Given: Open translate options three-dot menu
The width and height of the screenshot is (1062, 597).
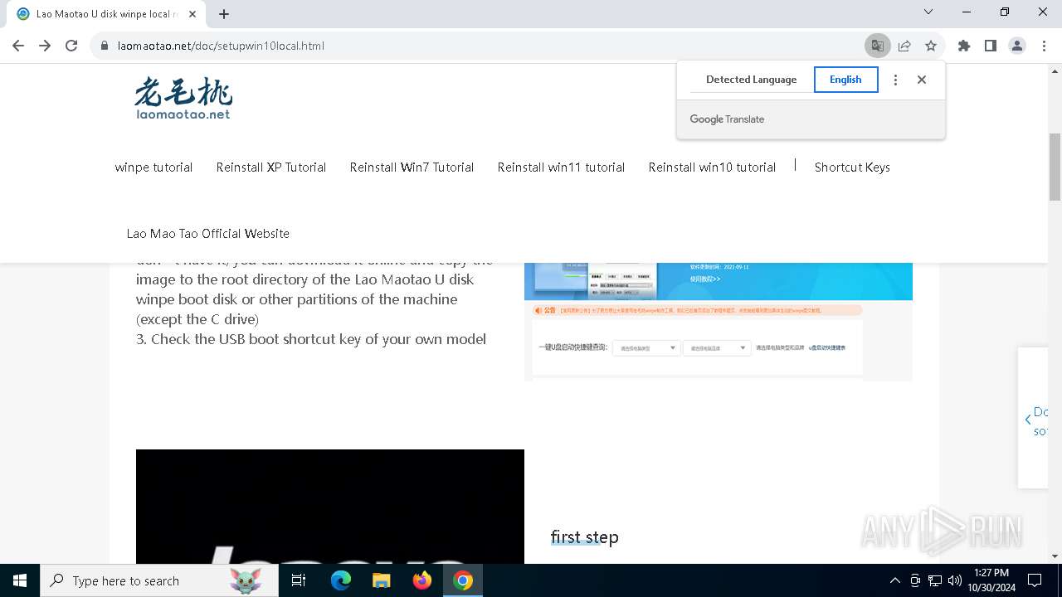Looking at the screenshot, I should (x=895, y=80).
